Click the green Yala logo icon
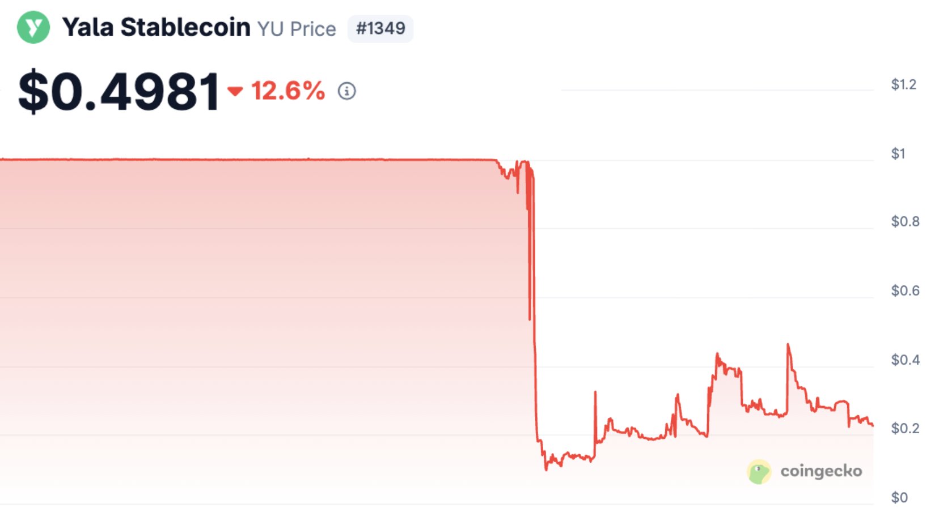The height and width of the screenshot is (521, 939). pos(33,27)
